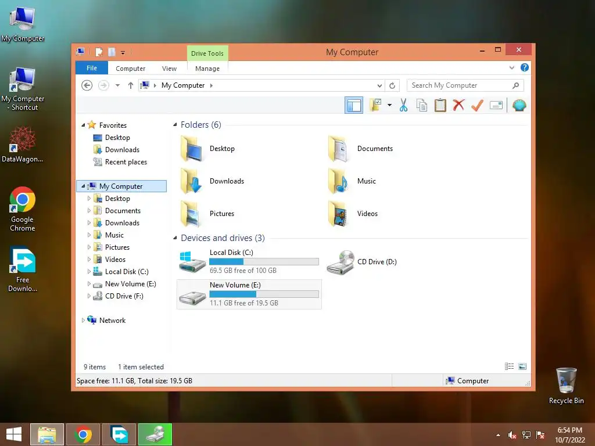
Task: Collapse My Computer tree node
Action: click(83, 186)
